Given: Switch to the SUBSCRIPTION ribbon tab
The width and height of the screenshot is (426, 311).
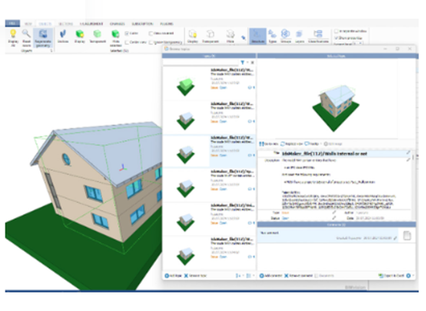Looking at the screenshot, I should (x=142, y=24).
